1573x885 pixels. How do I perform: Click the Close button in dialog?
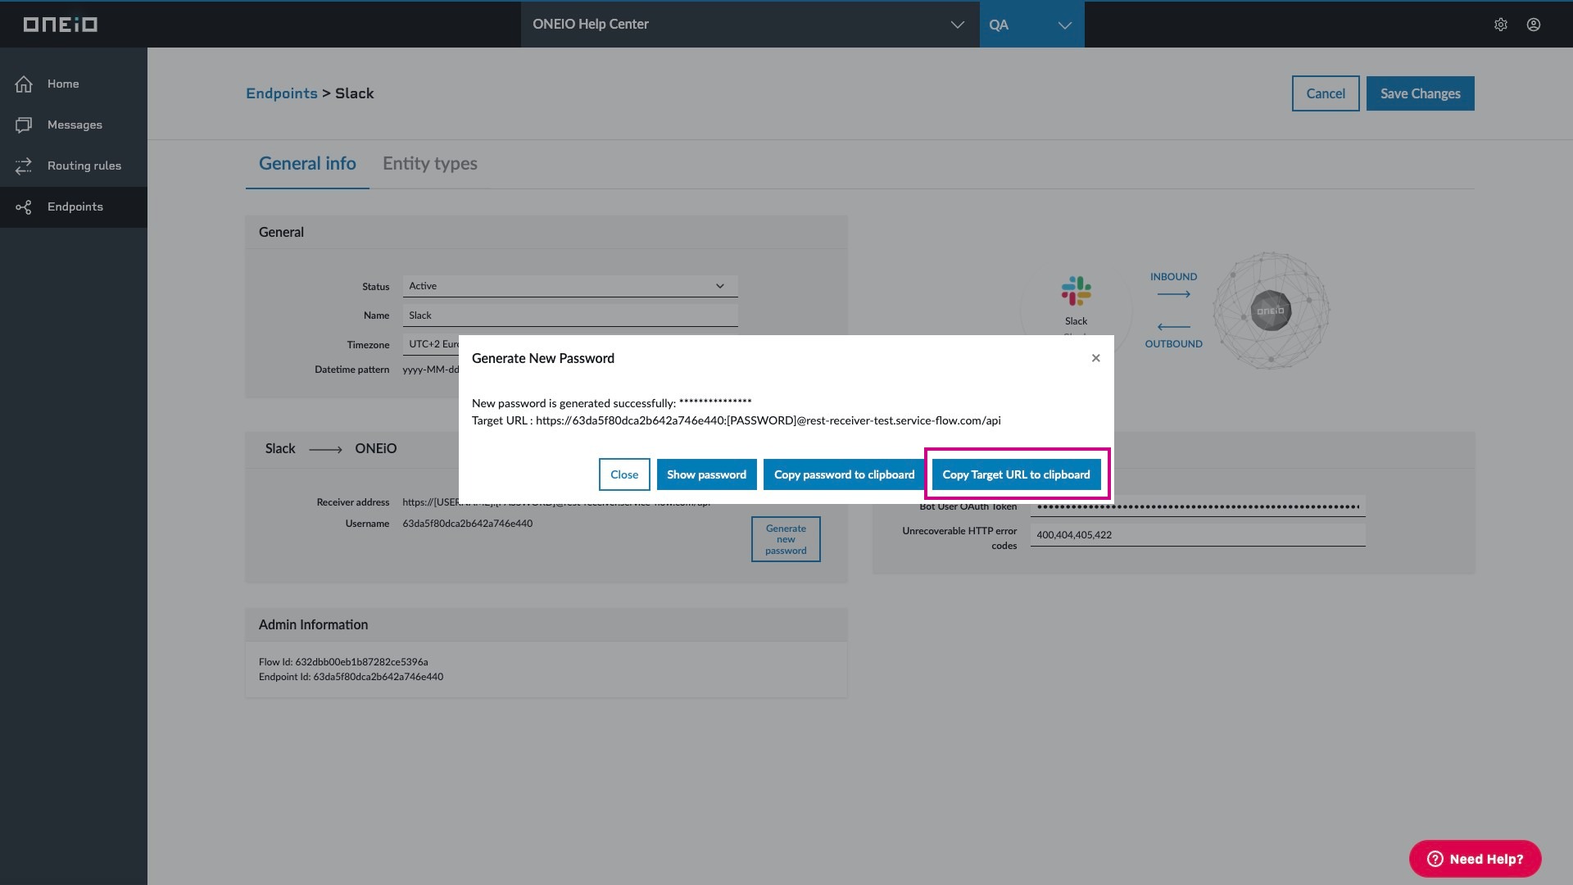click(623, 474)
